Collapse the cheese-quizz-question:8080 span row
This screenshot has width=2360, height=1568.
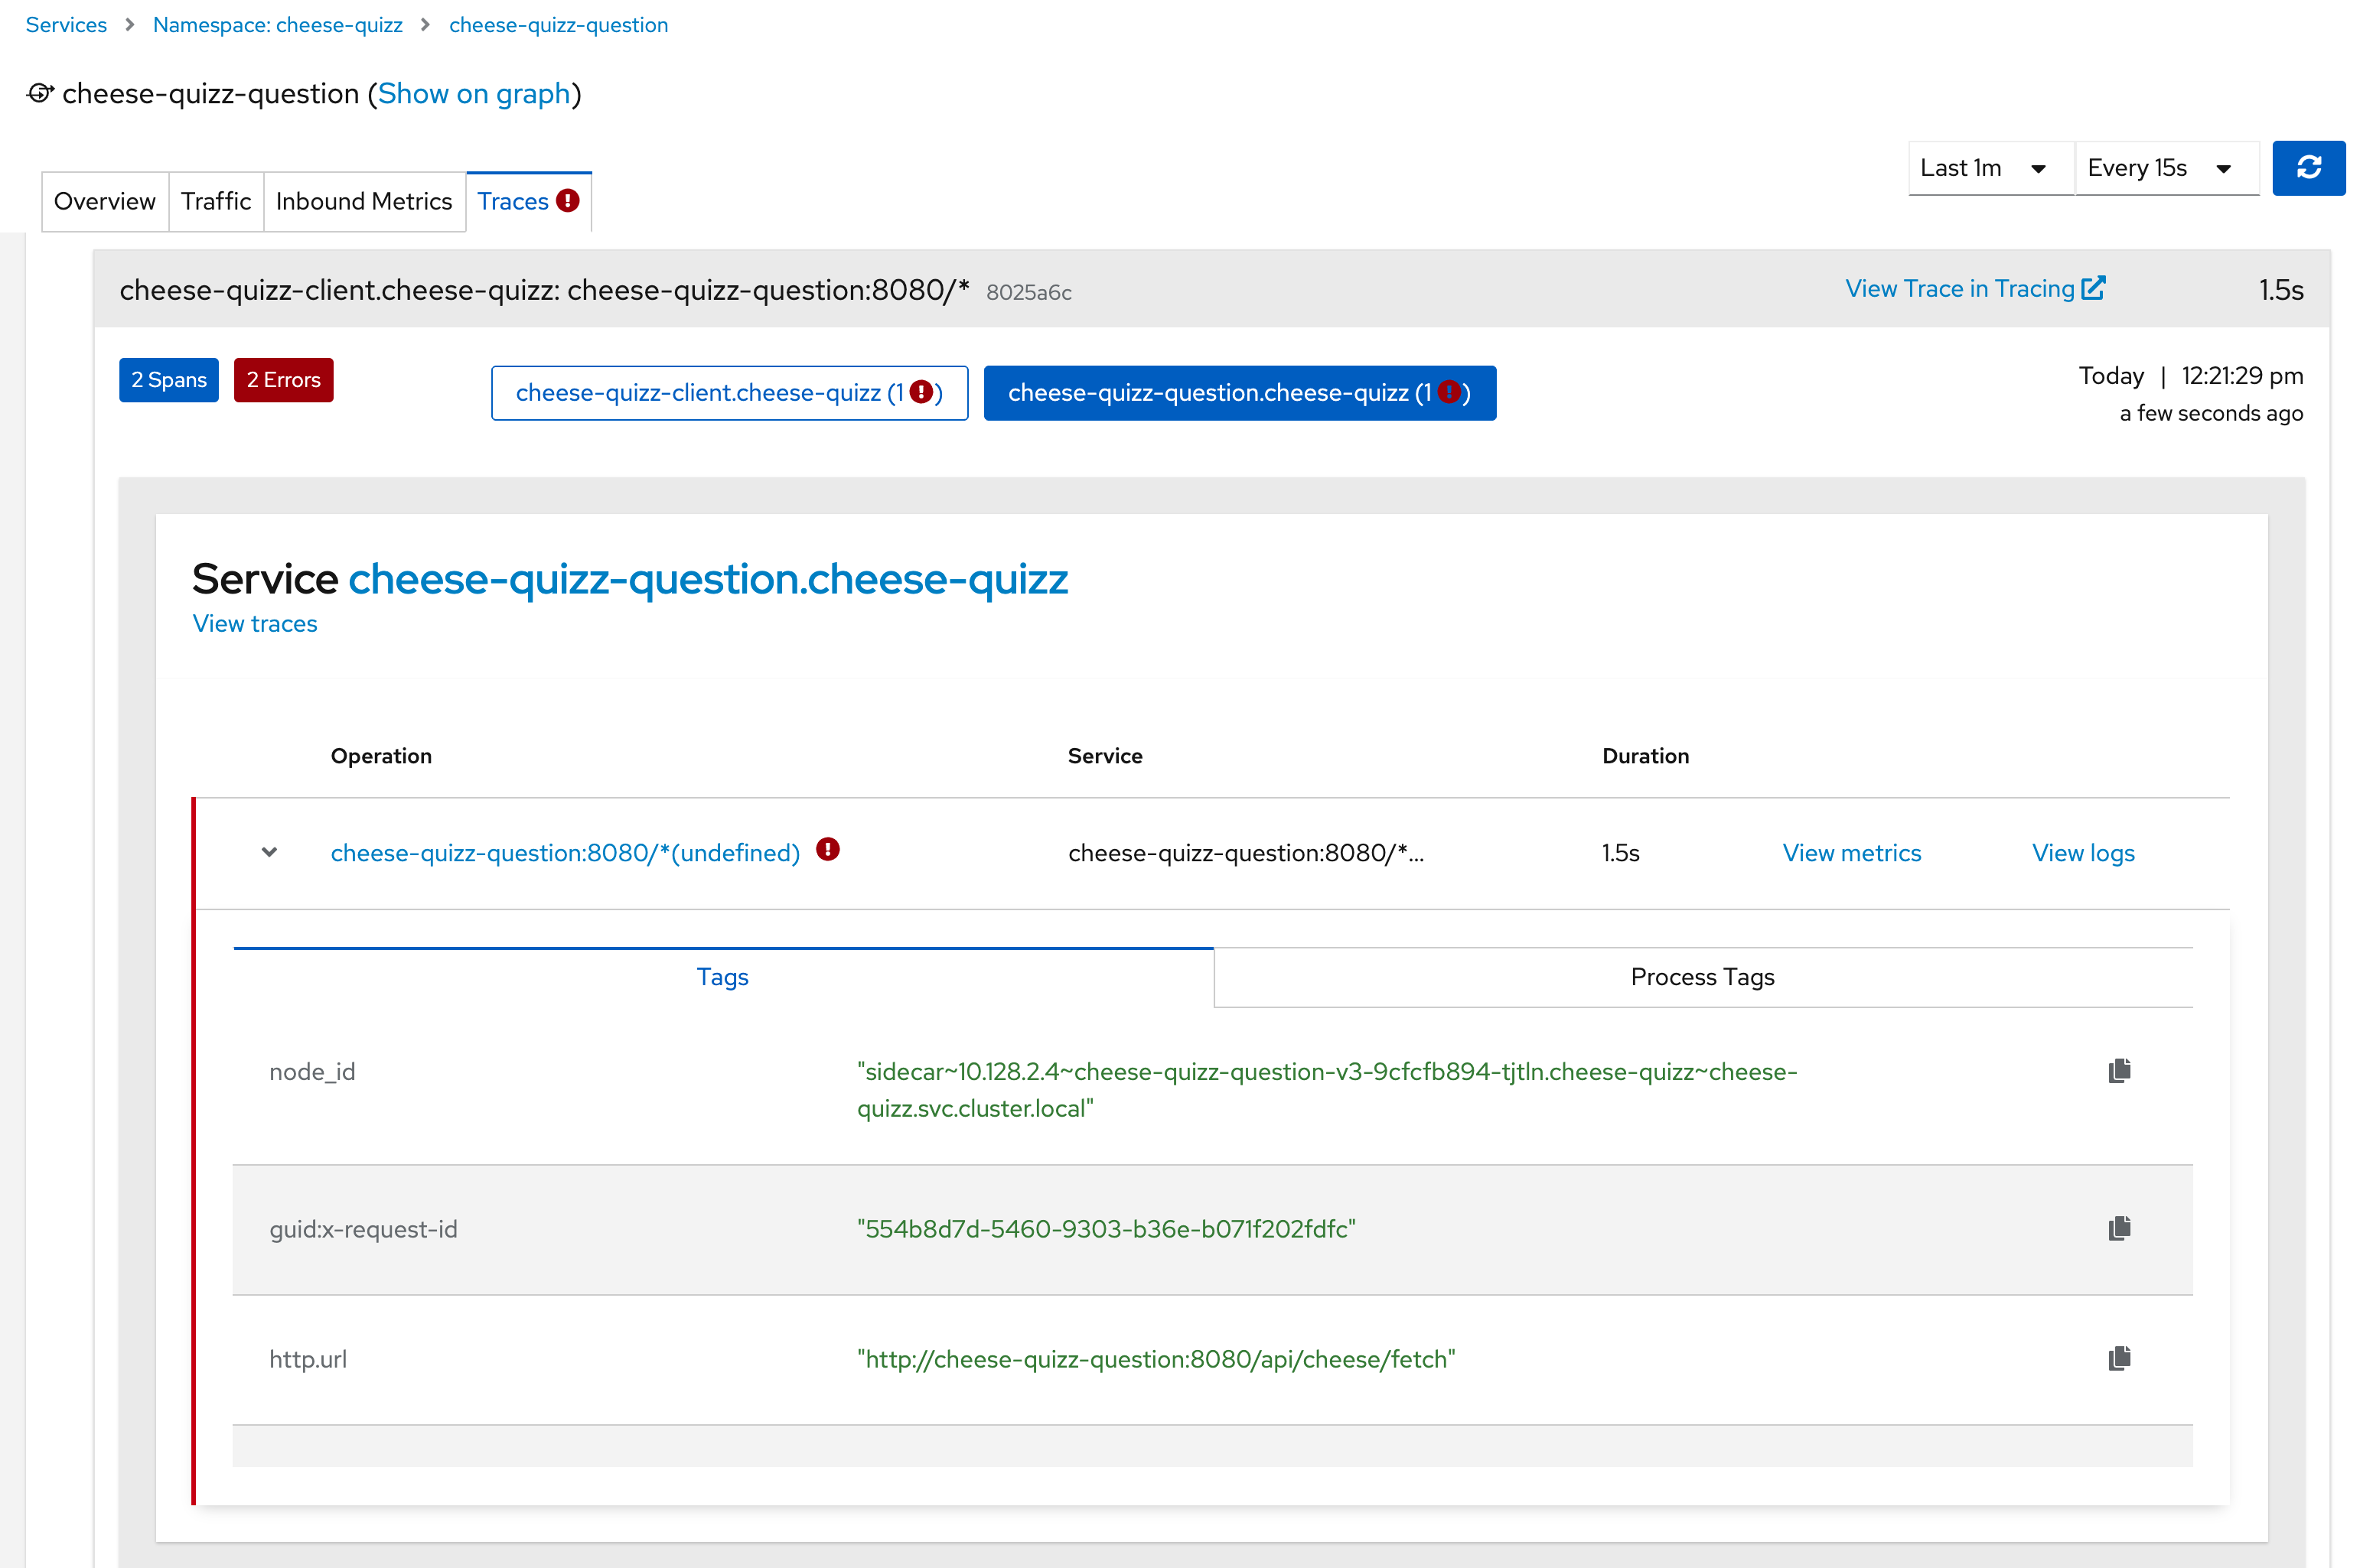pos(269,853)
